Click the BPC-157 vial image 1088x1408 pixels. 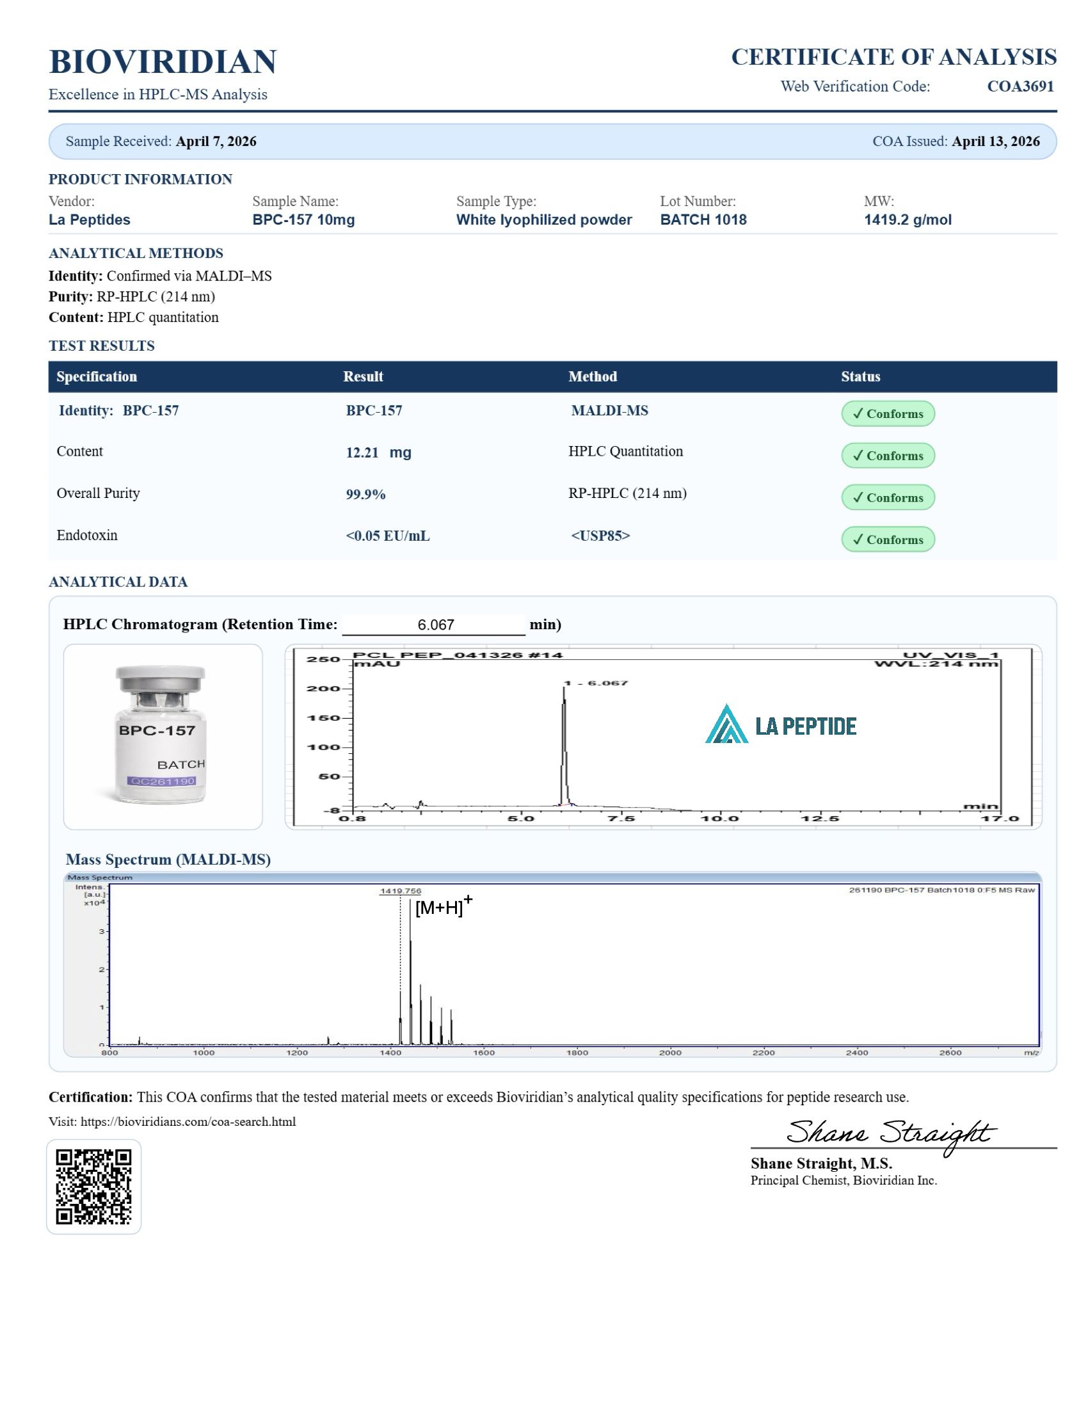click(161, 735)
